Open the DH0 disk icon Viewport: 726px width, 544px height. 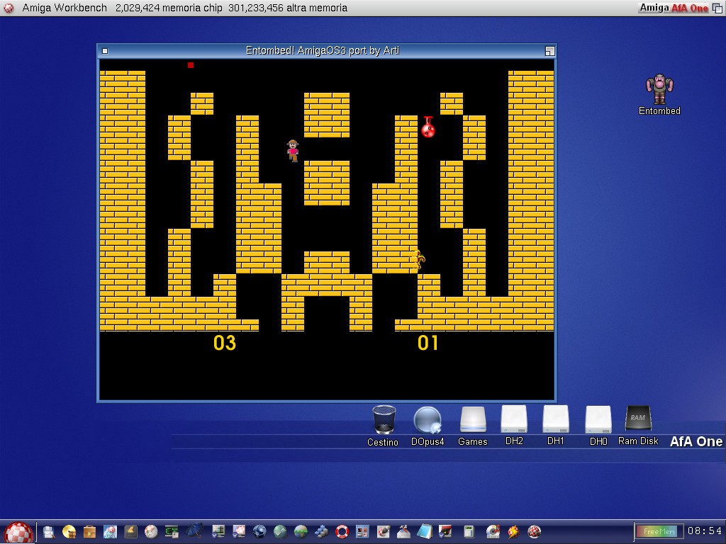tap(598, 419)
